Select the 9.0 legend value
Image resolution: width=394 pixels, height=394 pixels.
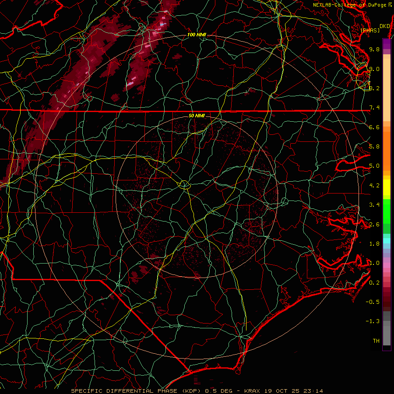(374, 69)
